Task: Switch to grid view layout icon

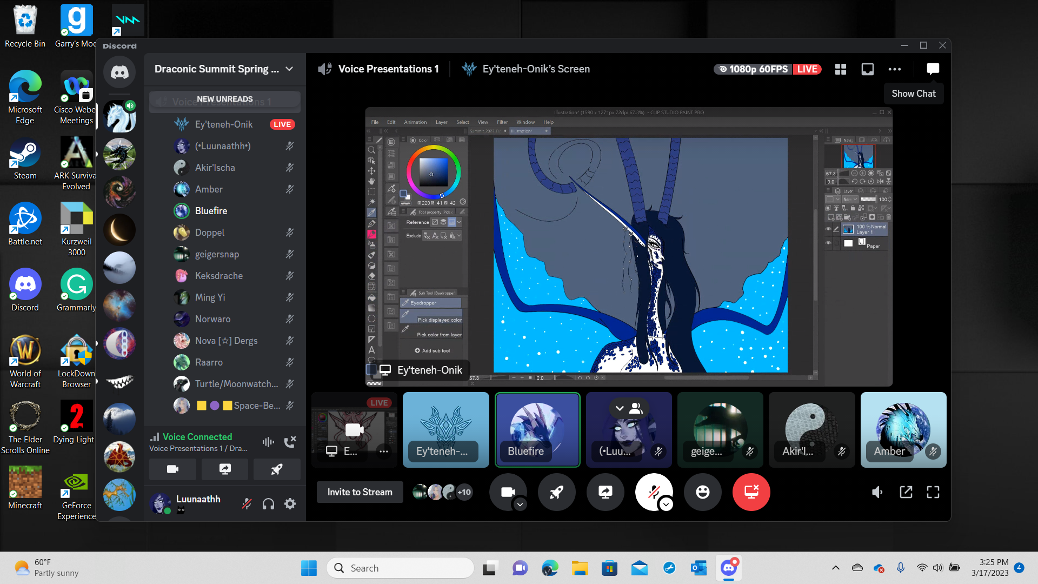Action: [x=840, y=69]
